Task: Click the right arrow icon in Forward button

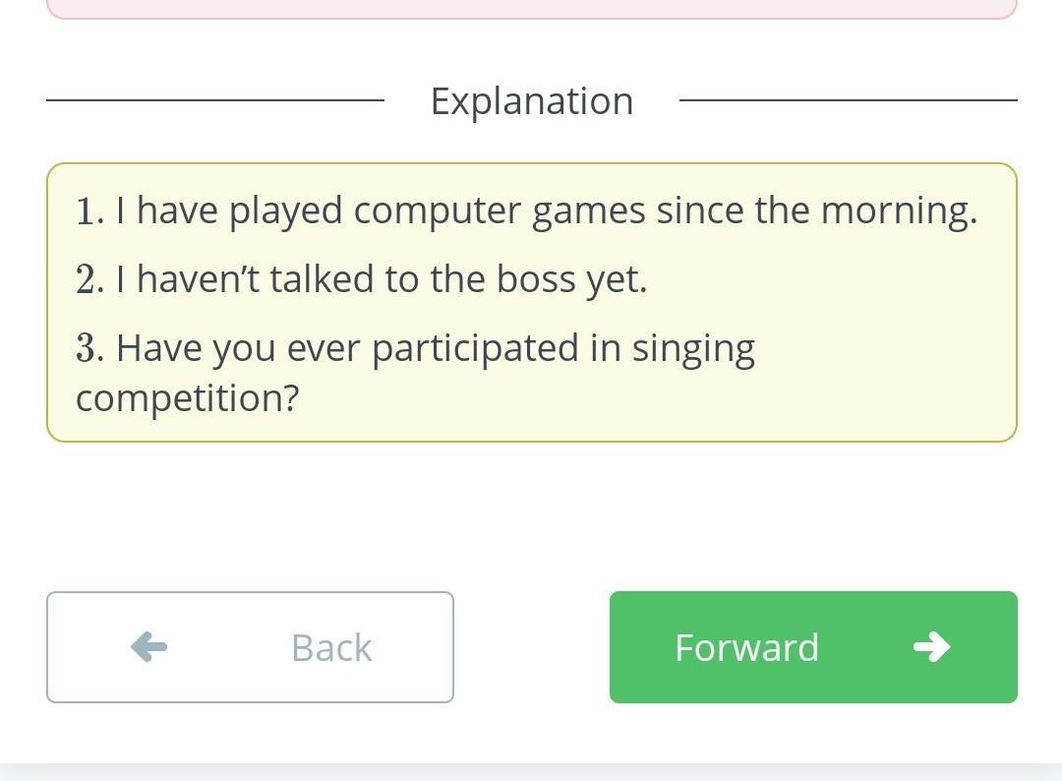Action: click(932, 647)
